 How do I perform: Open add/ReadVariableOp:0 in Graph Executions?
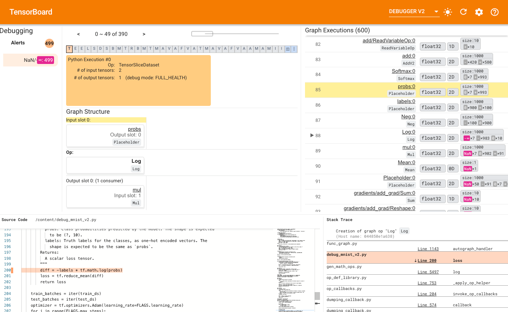click(389, 41)
